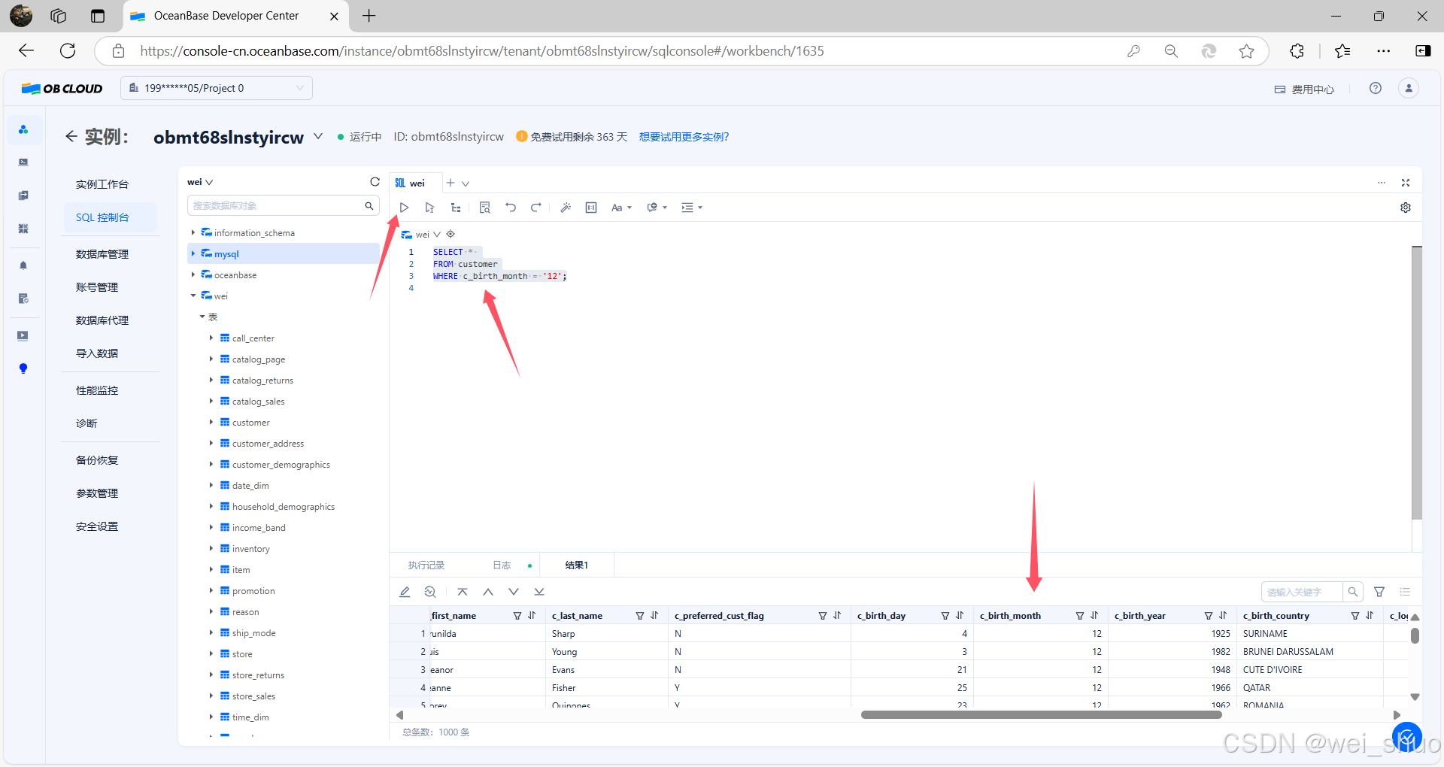Screen dimensions: 1444x767
Task: Click the 想要试用更多实例? link
Action: point(684,137)
